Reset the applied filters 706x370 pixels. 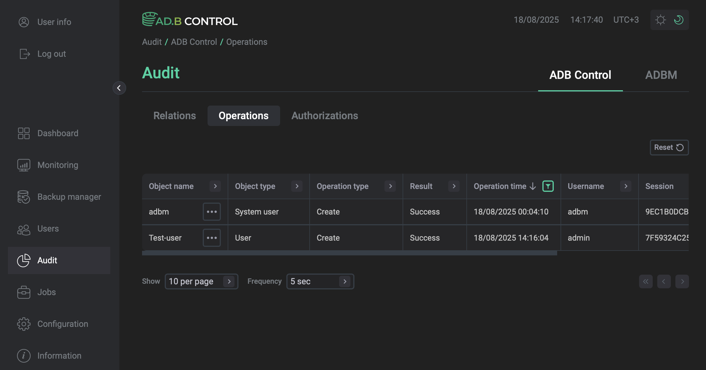tap(669, 147)
